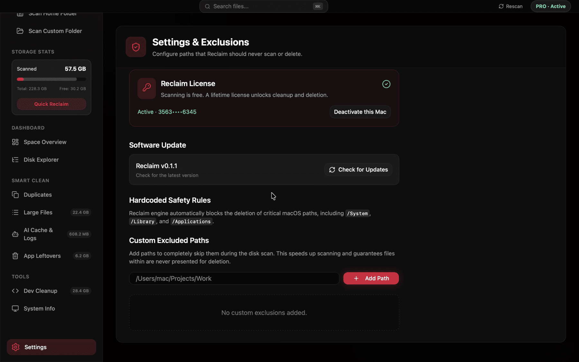Click the Quick Reclaim button

(51, 104)
